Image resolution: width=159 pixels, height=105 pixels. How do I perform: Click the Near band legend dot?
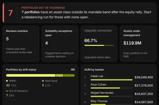43,81
